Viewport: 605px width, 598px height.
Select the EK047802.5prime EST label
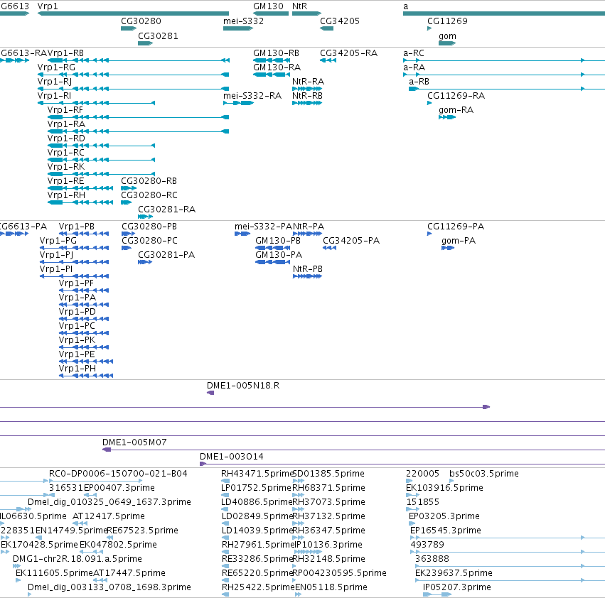118,545
